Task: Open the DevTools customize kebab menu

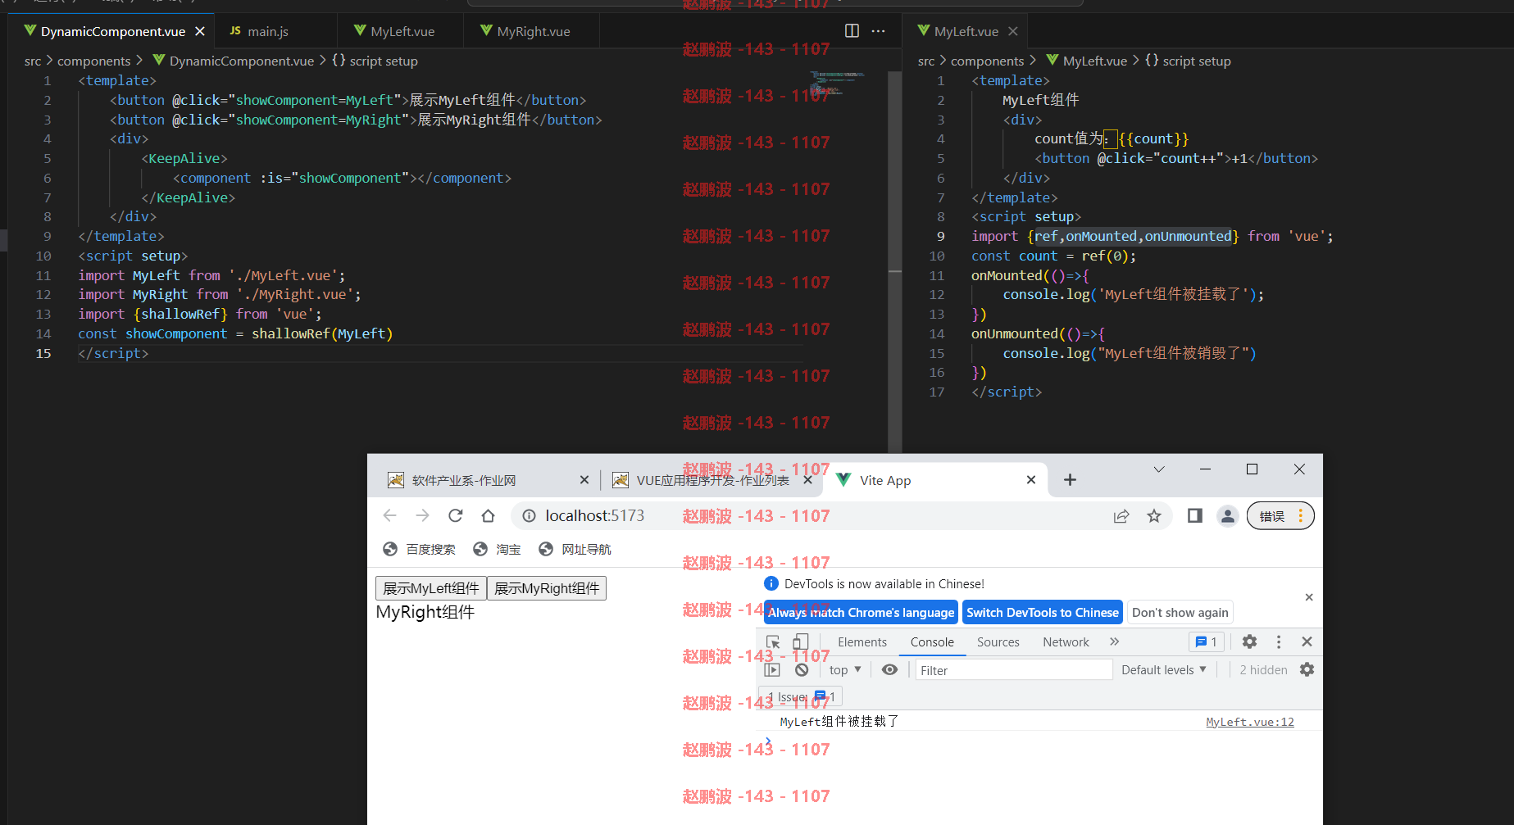Action: [x=1278, y=641]
